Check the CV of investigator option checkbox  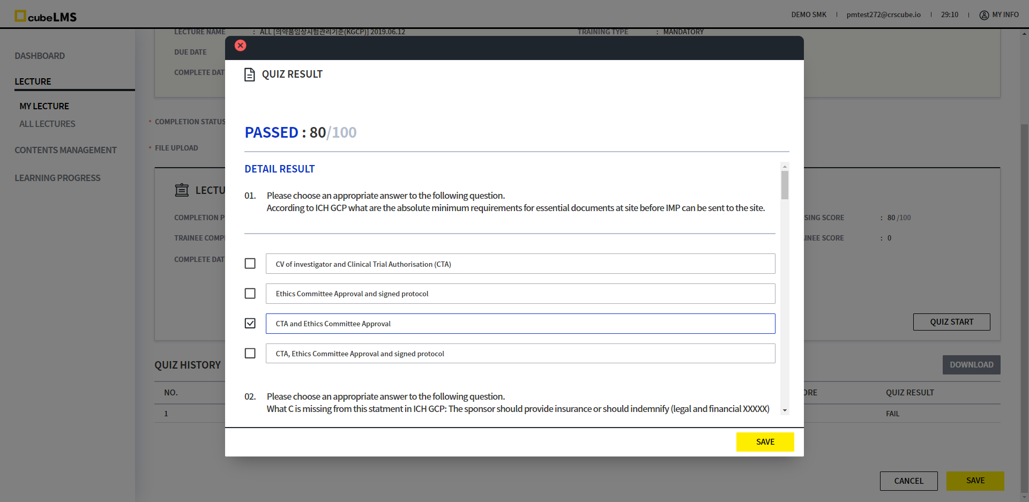coord(250,264)
